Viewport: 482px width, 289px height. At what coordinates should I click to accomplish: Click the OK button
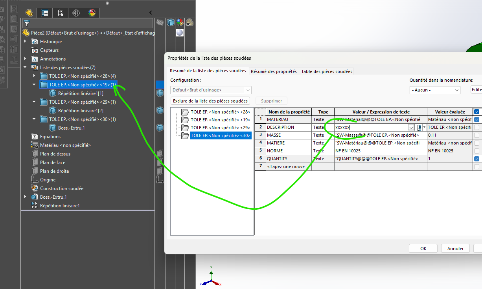pyautogui.click(x=423, y=249)
